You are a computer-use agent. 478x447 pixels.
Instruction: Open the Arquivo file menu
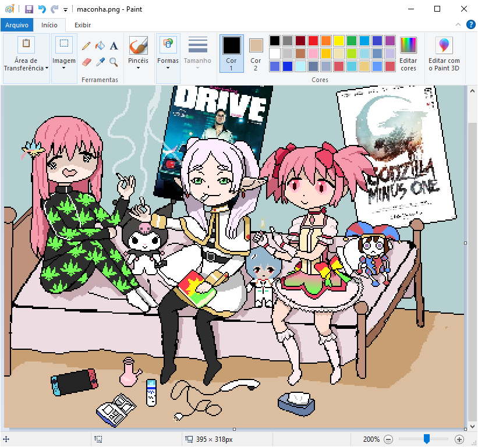pyautogui.click(x=17, y=25)
